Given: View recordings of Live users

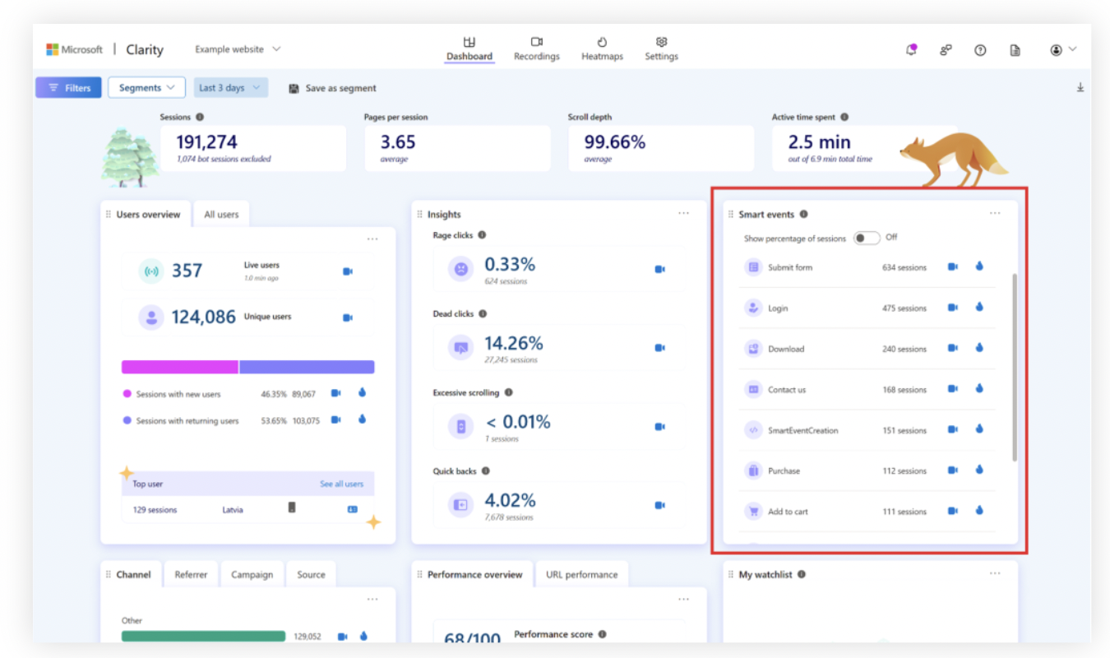Looking at the screenshot, I should [347, 271].
